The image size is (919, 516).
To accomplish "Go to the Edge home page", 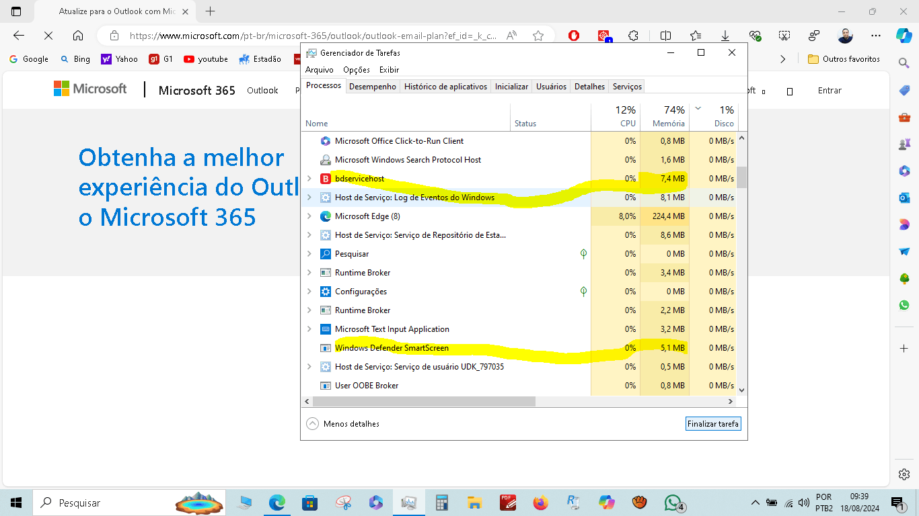I will pyautogui.click(x=78, y=36).
